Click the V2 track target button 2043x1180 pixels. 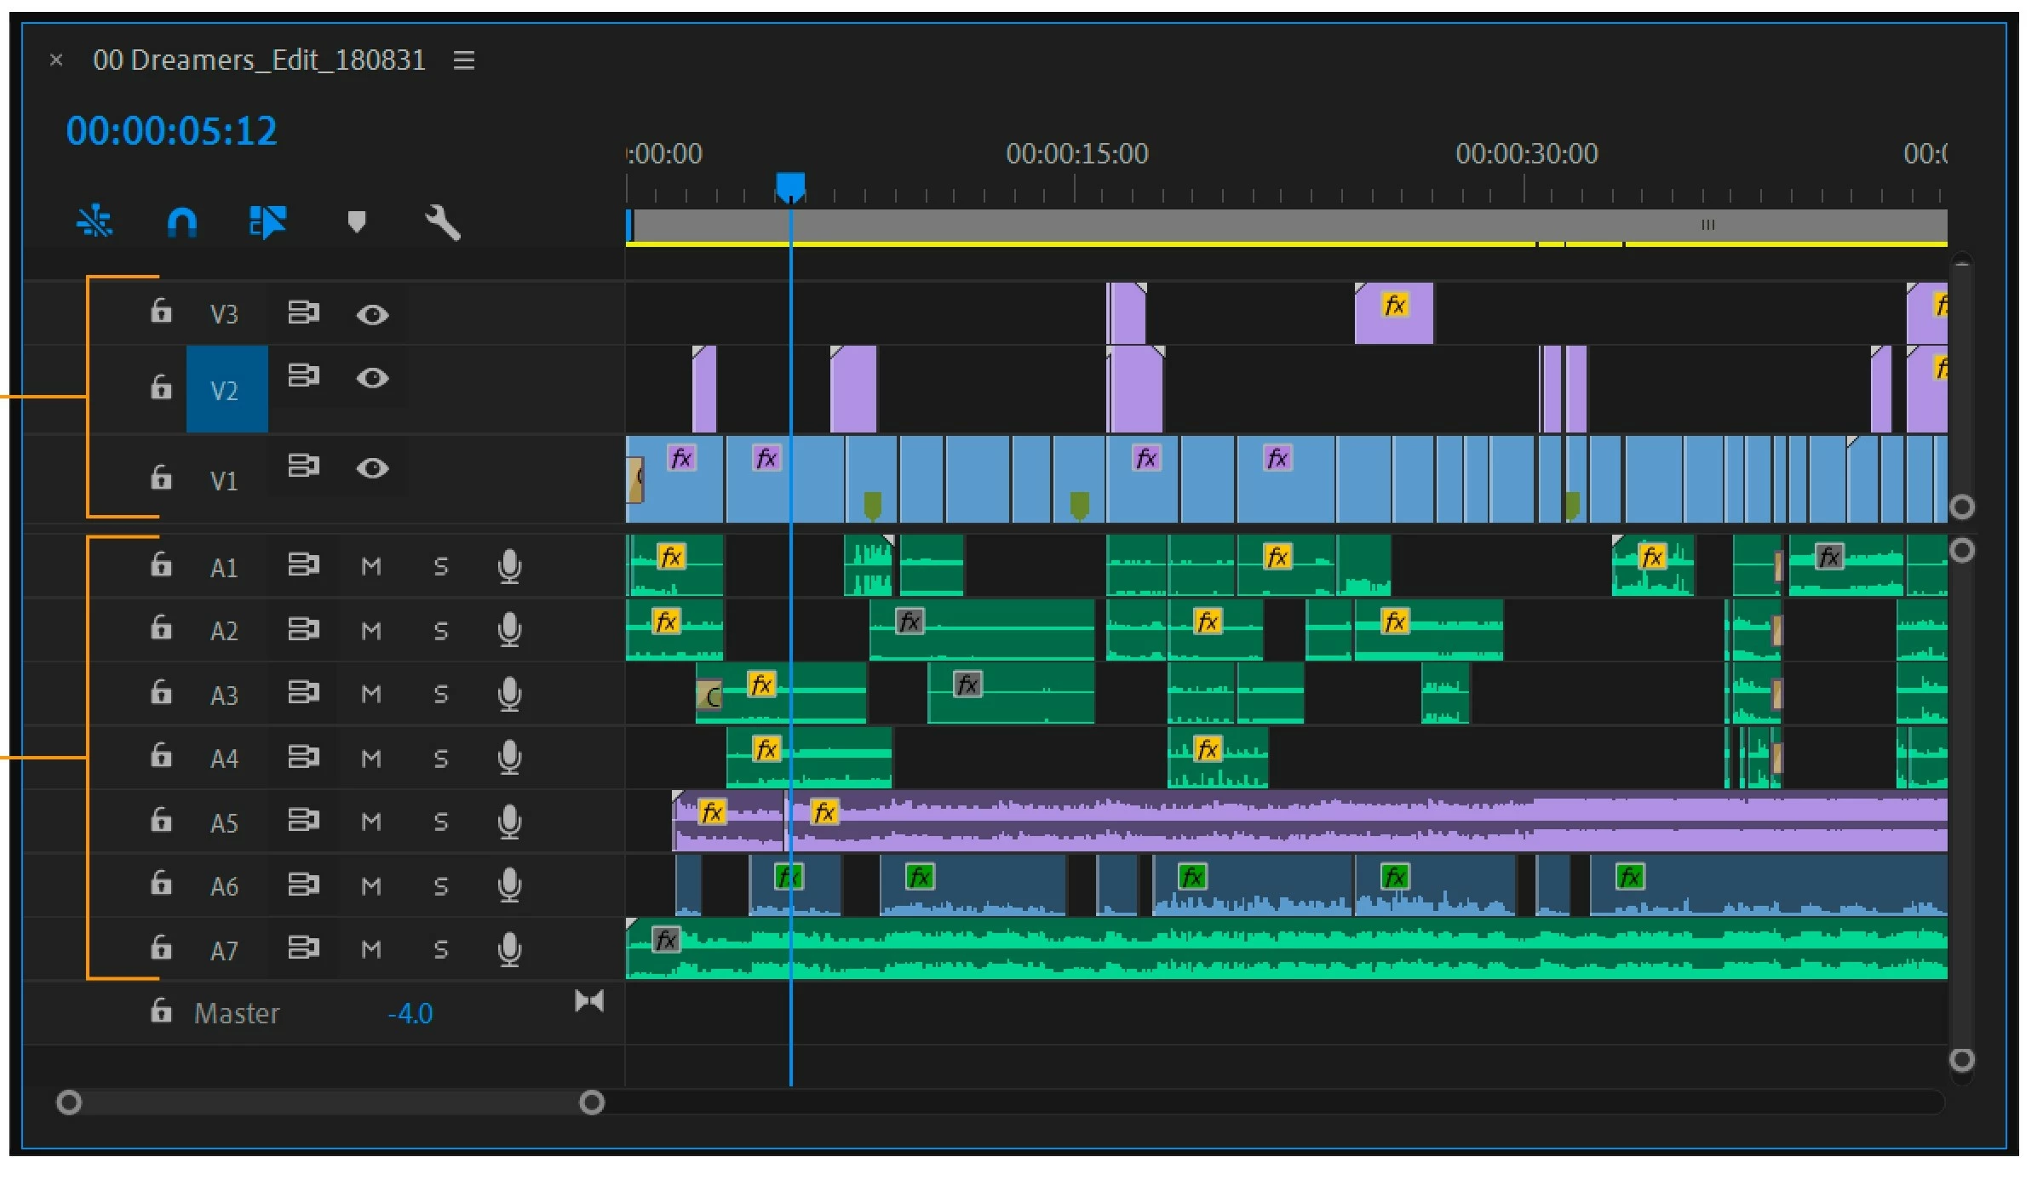(227, 390)
